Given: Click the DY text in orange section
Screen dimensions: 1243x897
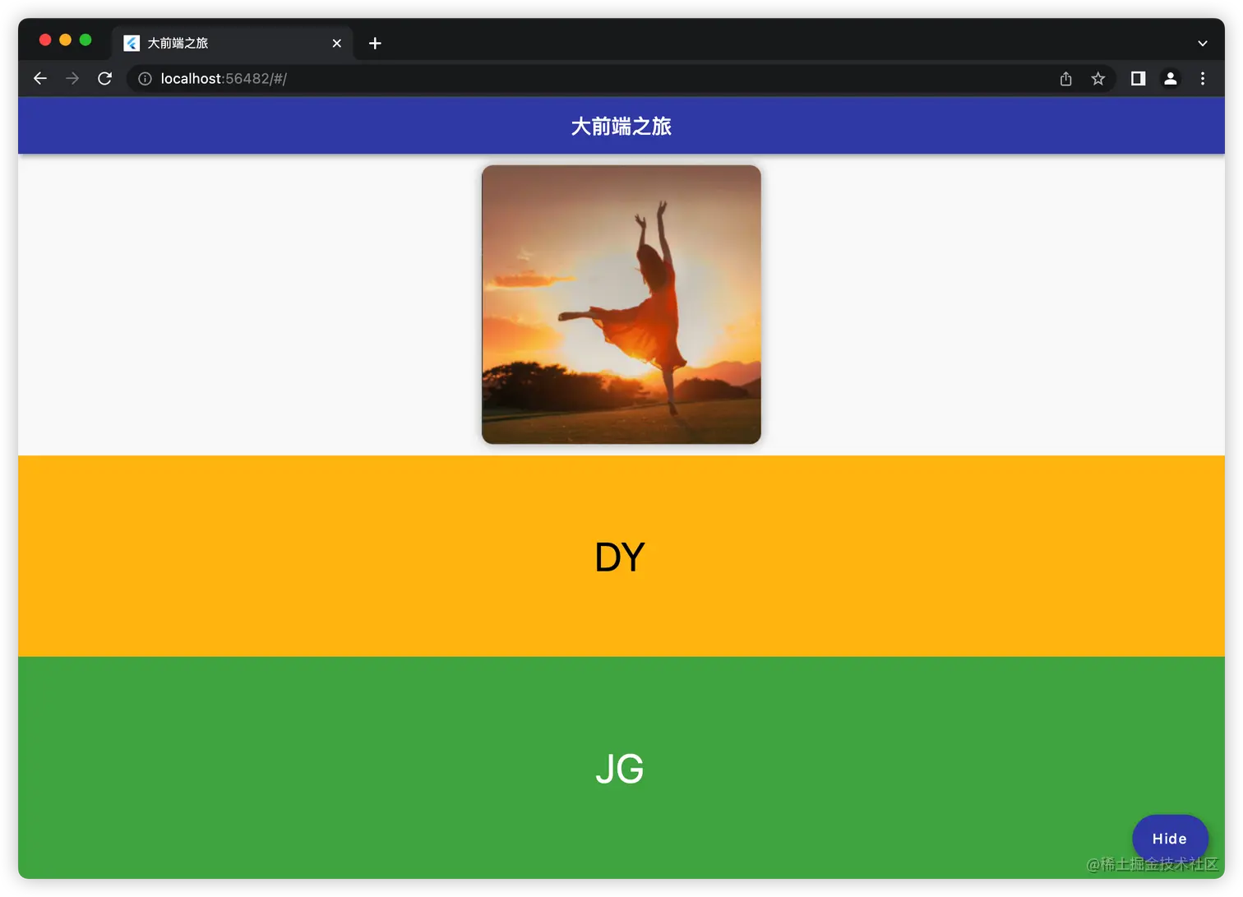Looking at the screenshot, I should click(x=620, y=557).
